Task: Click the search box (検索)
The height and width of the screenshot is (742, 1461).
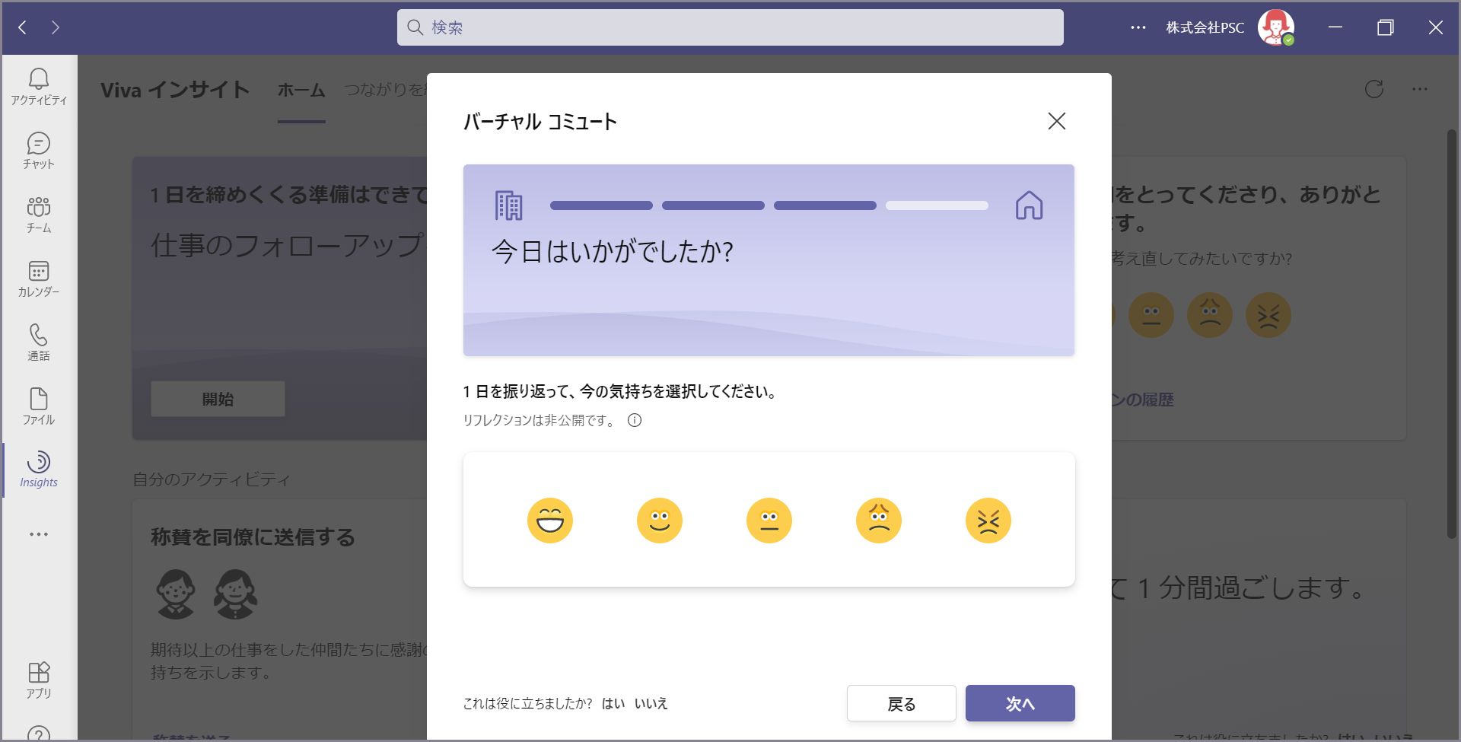Action: (730, 27)
